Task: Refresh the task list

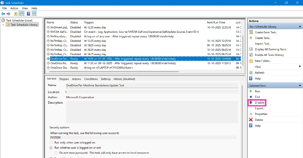Action: click(x=259, y=73)
